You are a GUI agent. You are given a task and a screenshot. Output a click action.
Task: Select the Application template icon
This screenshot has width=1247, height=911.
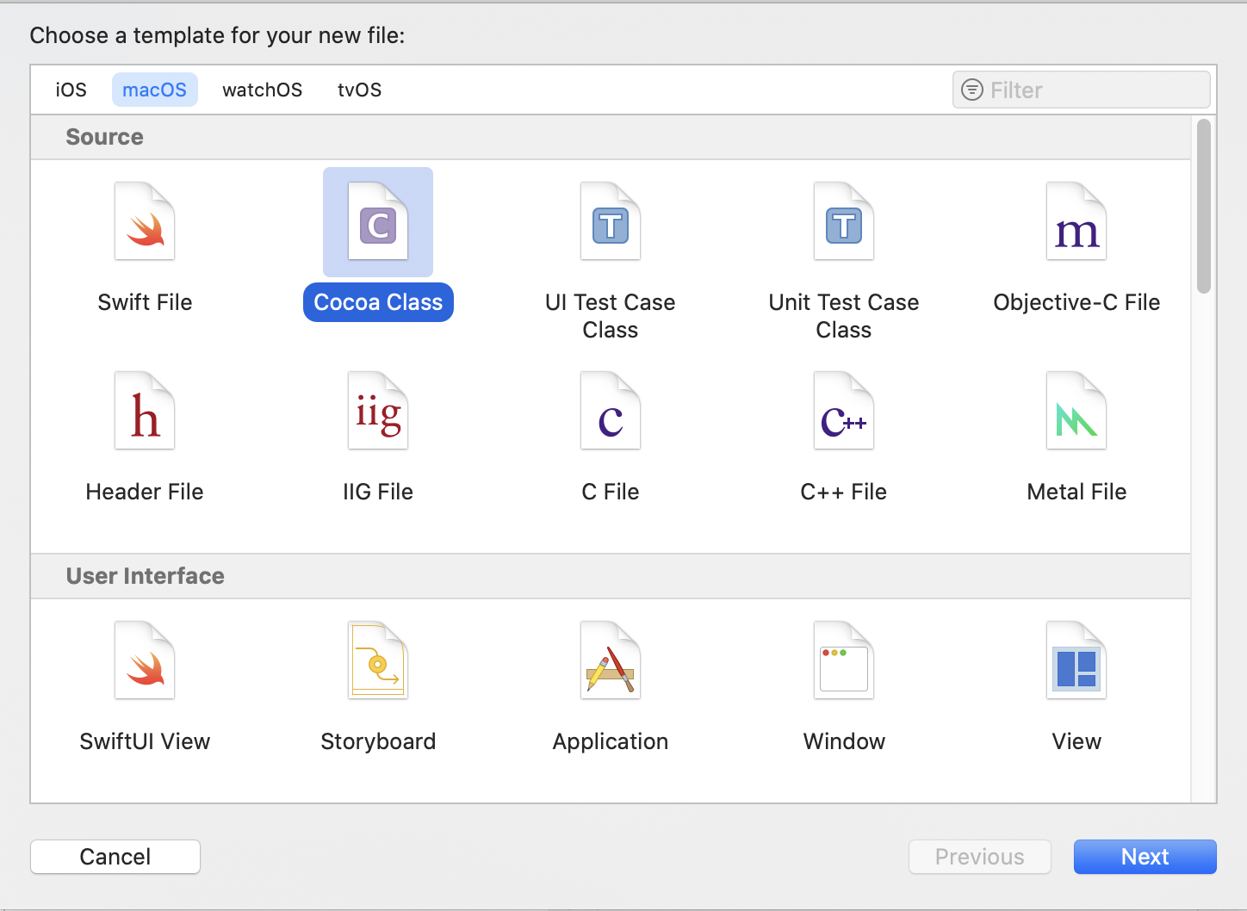tap(611, 660)
